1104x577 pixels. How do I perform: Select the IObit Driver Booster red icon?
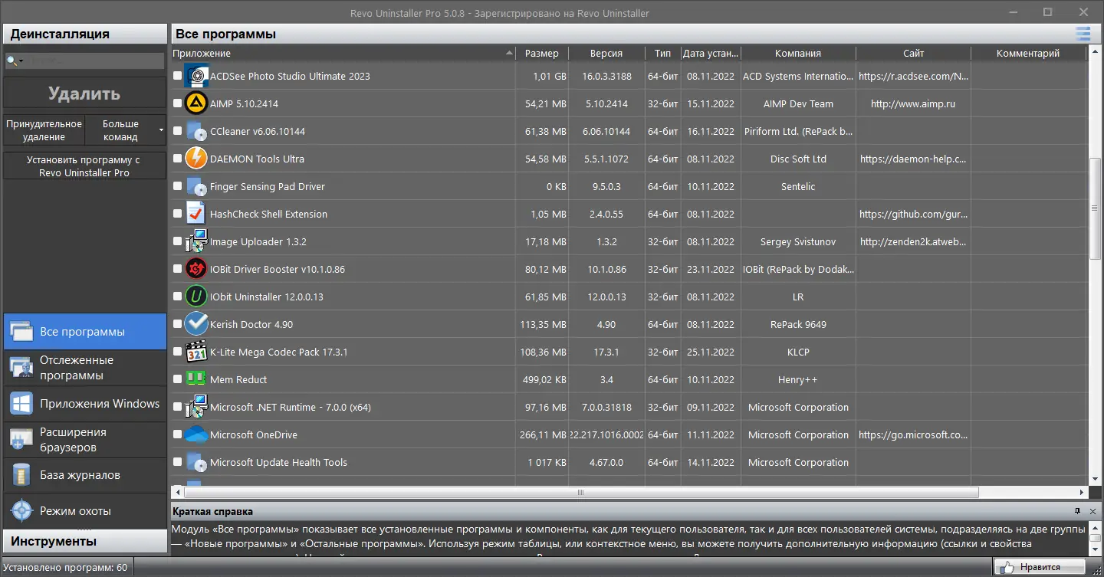pos(197,269)
